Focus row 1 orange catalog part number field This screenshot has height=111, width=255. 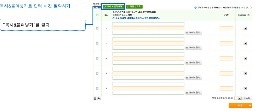pos(148,28)
